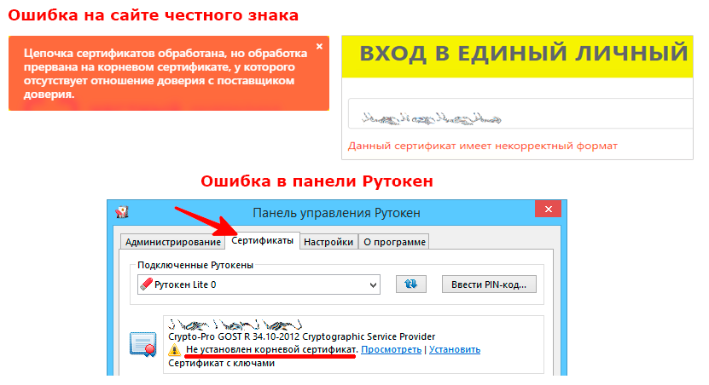709x385 pixels.
Task: Dismiss the orange certificate chain error notification
Action: (x=319, y=47)
